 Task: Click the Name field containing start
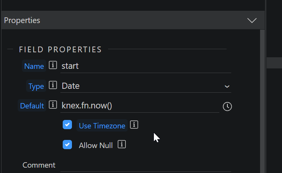[x=146, y=66]
